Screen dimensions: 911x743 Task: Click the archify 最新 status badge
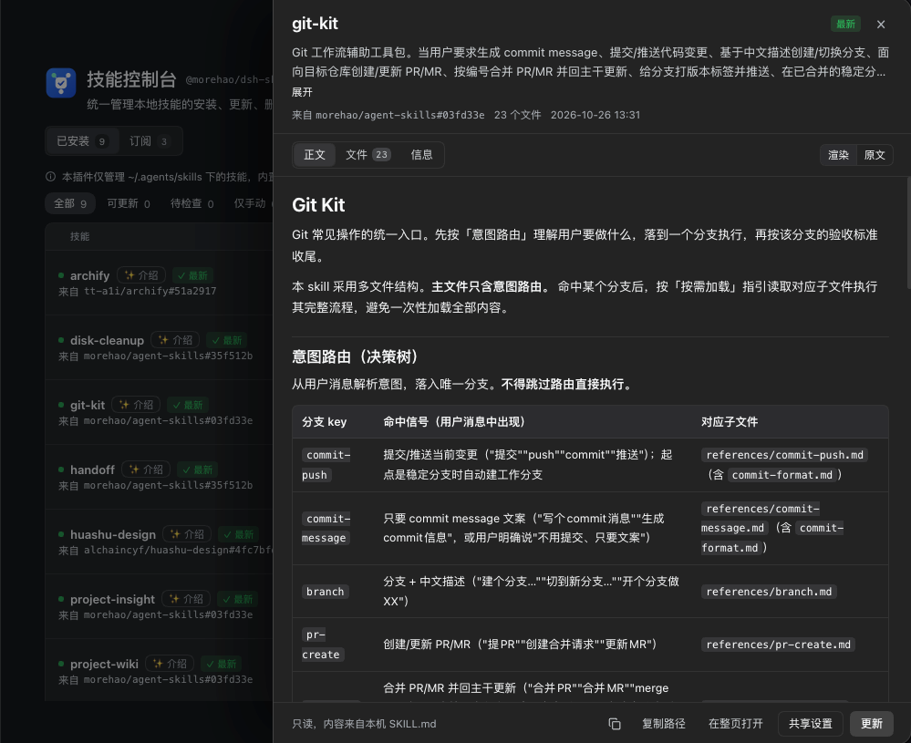(192, 275)
